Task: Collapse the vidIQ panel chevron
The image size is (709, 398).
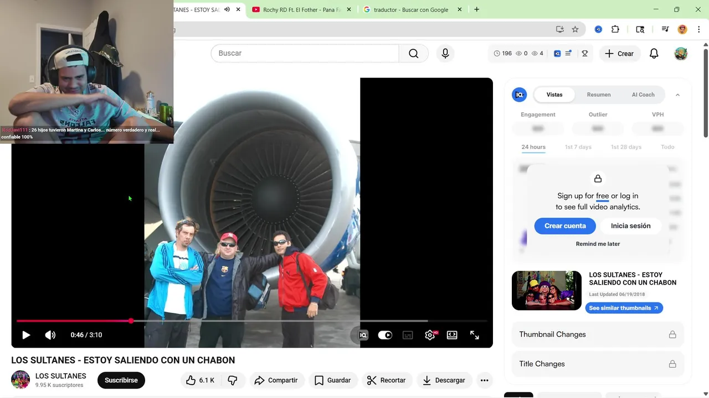Action: (677, 95)
